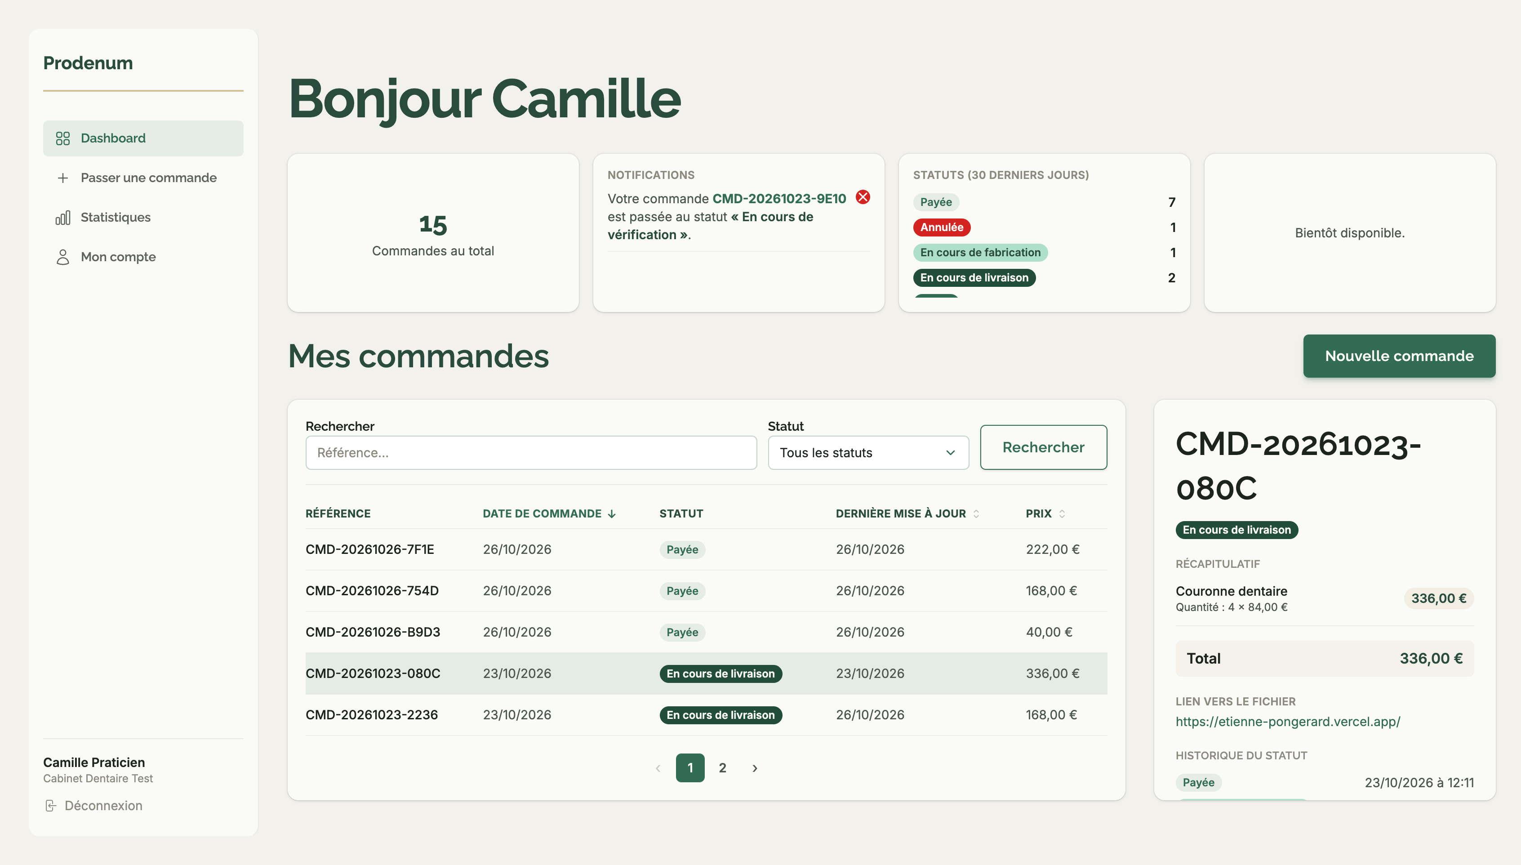The height and width of the screenshot is (865, 1521).
Task: Click the Annulée status badge
Action: tap(942, 227)
